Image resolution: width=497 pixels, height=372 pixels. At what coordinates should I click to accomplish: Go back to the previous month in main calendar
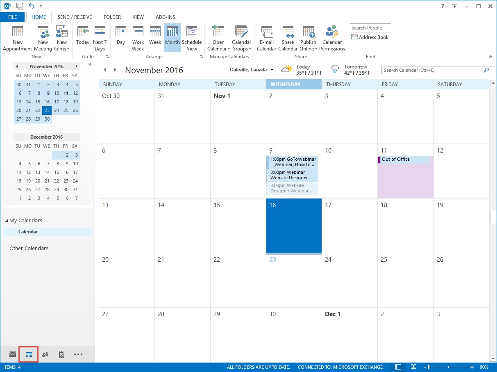(x=105, y=70)
